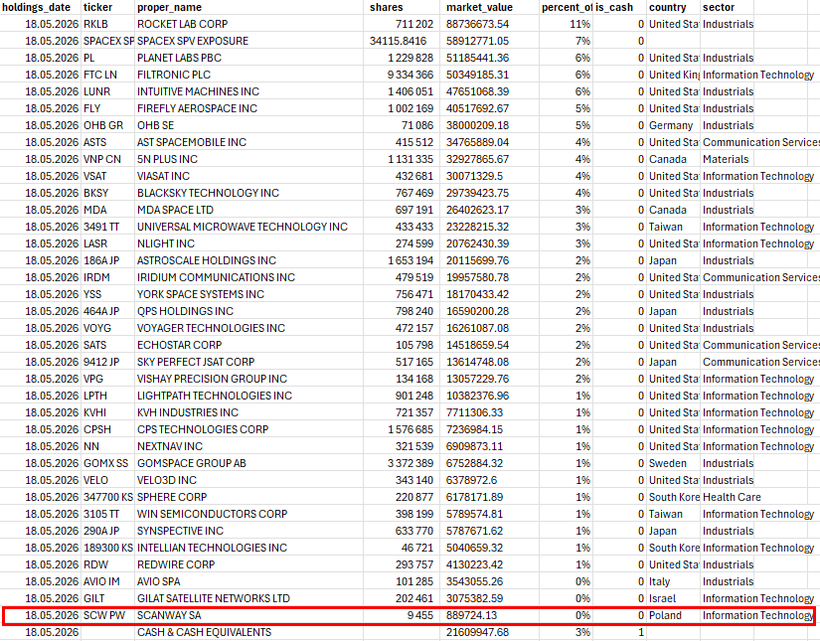Click FILTRONIC PLC name cell

tap(248, 75)
